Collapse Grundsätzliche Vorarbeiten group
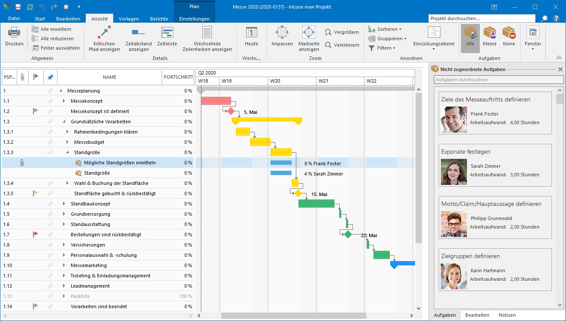The height and width of the screenshot is (321, 566). tap(64, 122)
